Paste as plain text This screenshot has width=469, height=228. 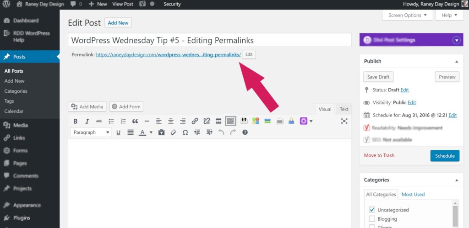(x=162, y=133)
